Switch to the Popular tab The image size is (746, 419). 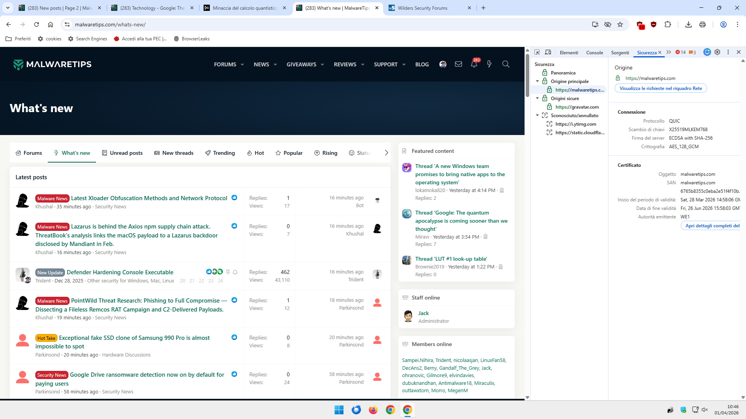click(289, 153)
